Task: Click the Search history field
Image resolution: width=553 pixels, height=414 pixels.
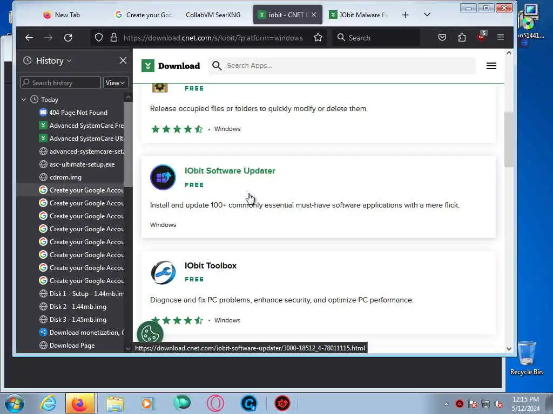Action: pyautogui.click(x=60, y=82)
